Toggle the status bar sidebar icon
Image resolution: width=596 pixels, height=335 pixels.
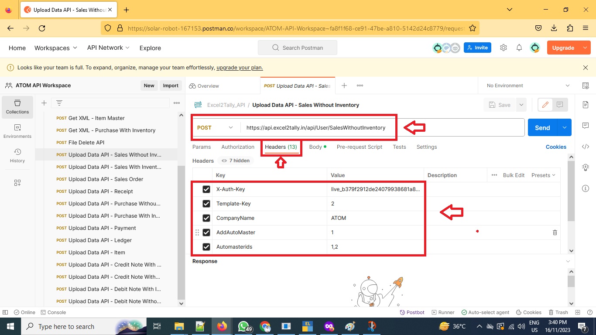tap(5, 312)
